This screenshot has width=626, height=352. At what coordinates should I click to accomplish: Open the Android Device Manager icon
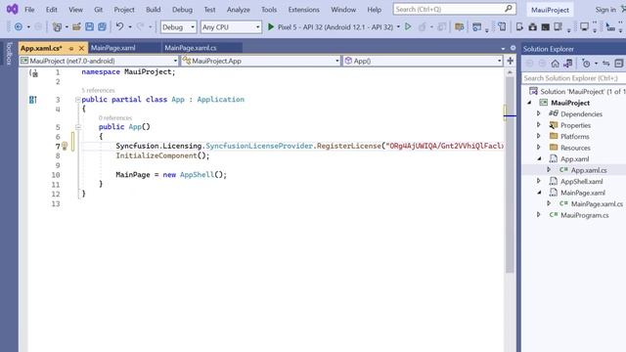[519, 27]
